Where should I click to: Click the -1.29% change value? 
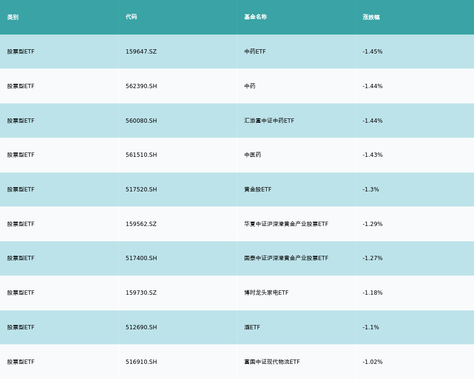tap(373, 224)
